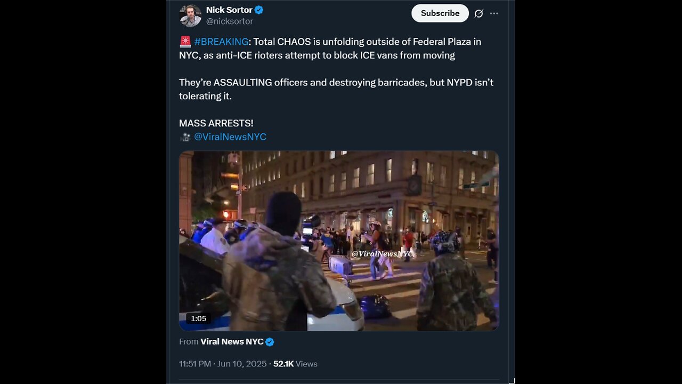Click verified badge beside Nick Sortor
This screenshot has height=384, width=682.
tap(259, 10)
